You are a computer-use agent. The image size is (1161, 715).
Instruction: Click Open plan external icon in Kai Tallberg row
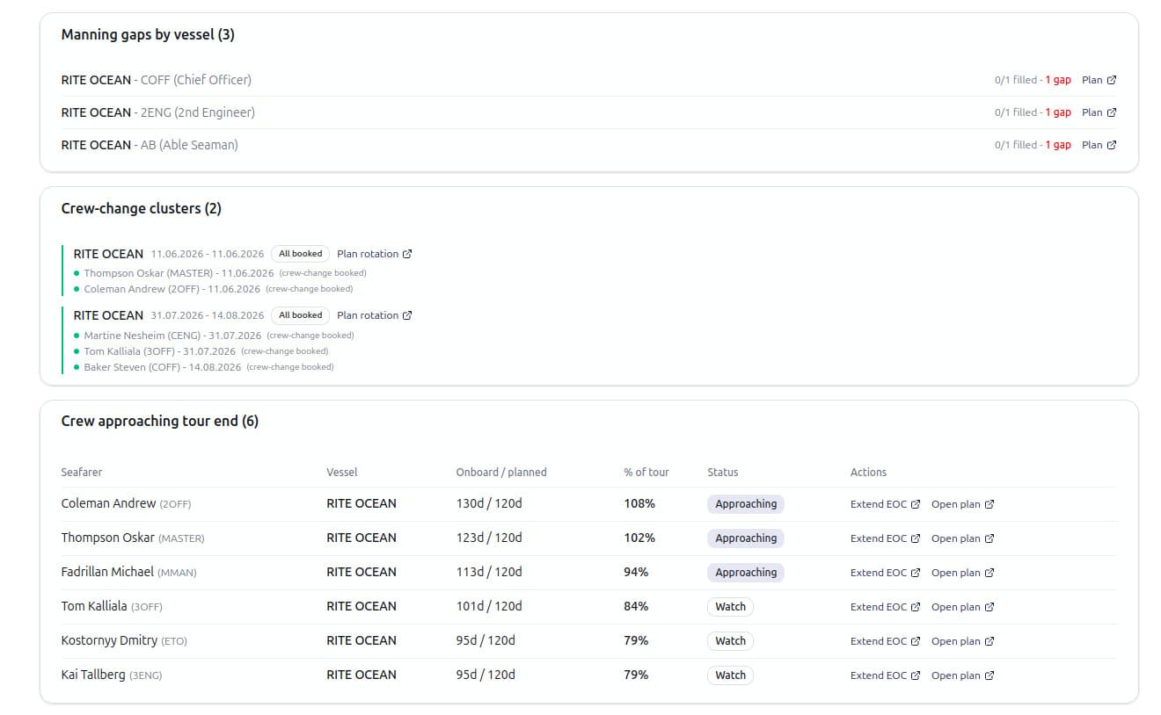pos(989,675)
